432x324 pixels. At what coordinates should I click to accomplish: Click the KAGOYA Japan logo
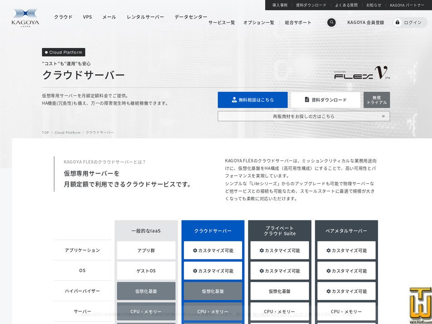click(25, 18)
